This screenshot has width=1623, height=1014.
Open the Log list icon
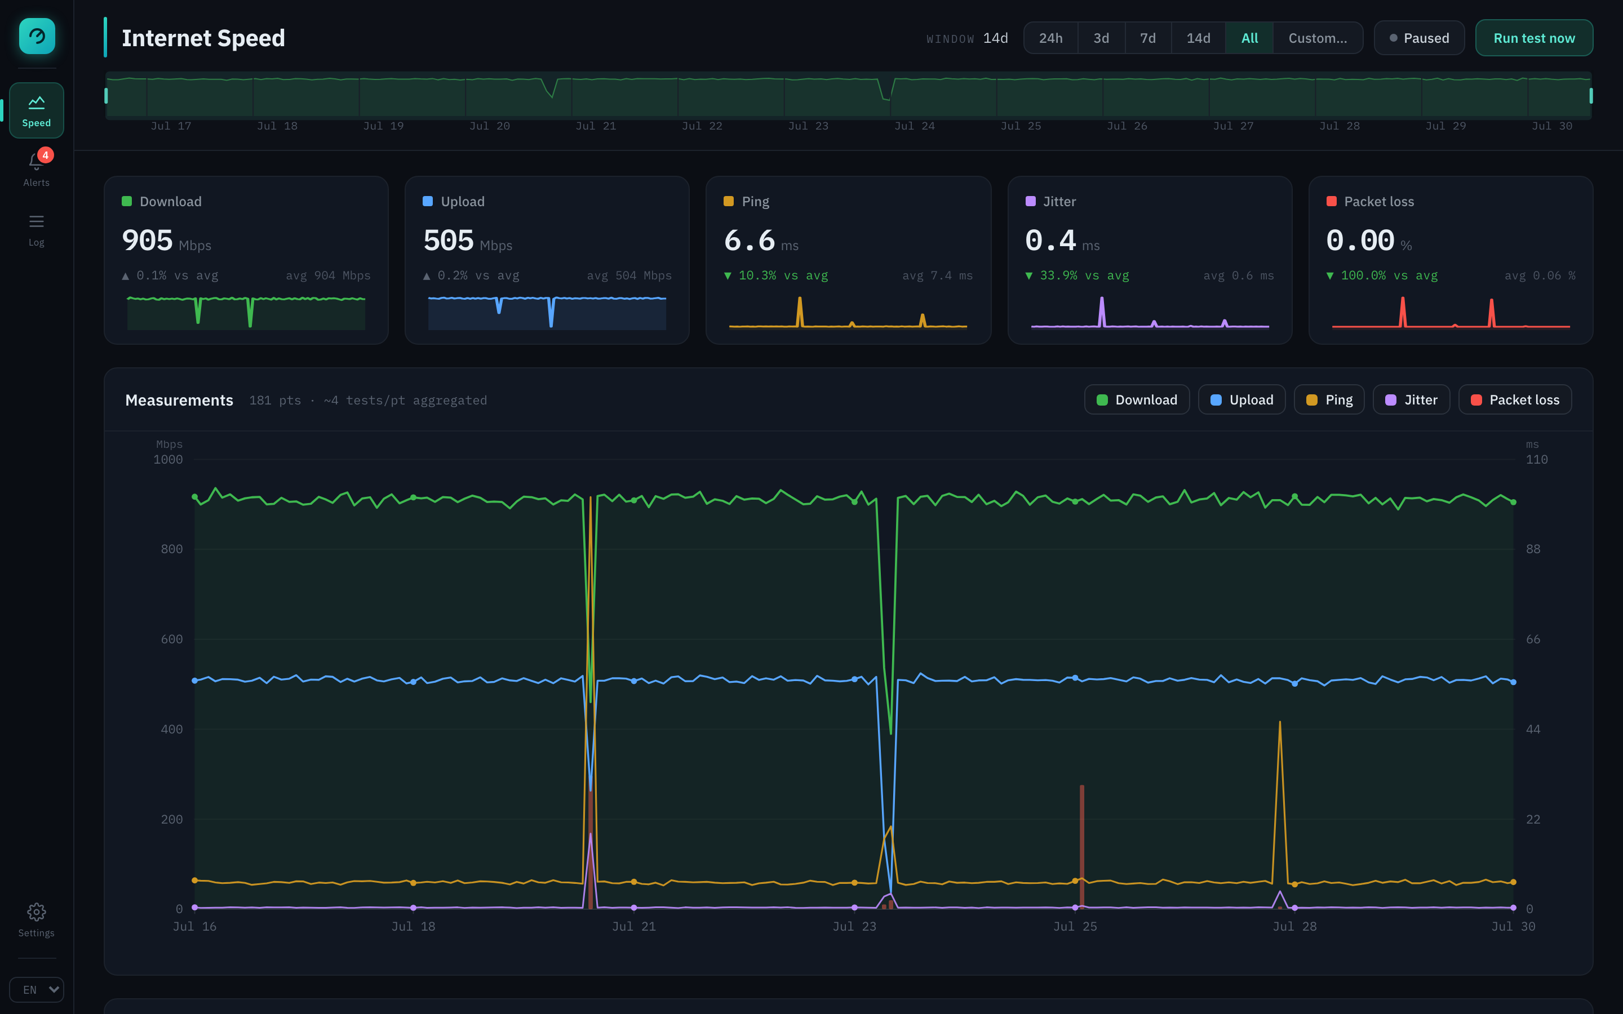(x=36, y=221)
